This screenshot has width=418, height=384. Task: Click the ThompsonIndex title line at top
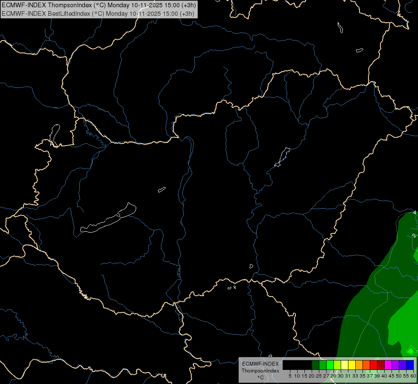99,5
